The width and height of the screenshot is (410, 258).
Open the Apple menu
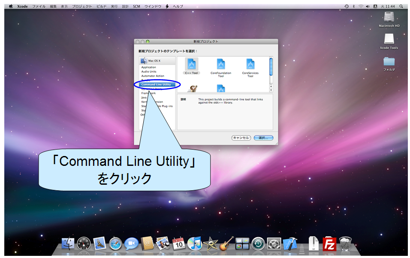(x=11, y=6)
